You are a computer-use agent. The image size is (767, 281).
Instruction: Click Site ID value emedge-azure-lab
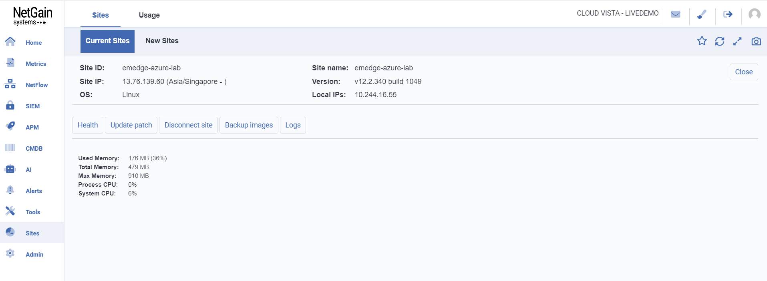(151, 68)
